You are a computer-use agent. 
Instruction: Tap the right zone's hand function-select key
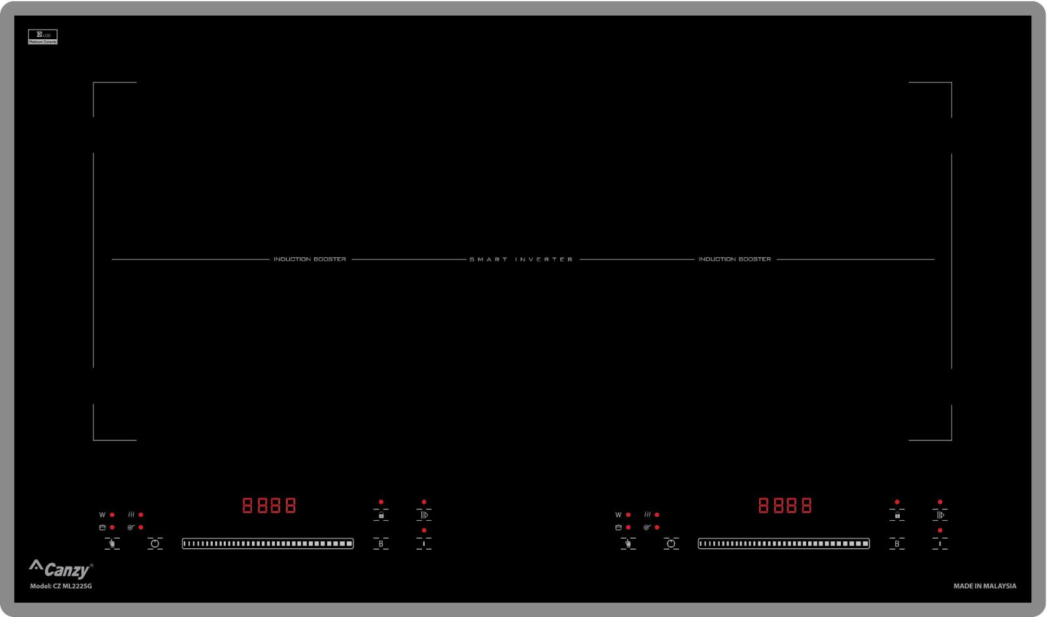(628, 544)
